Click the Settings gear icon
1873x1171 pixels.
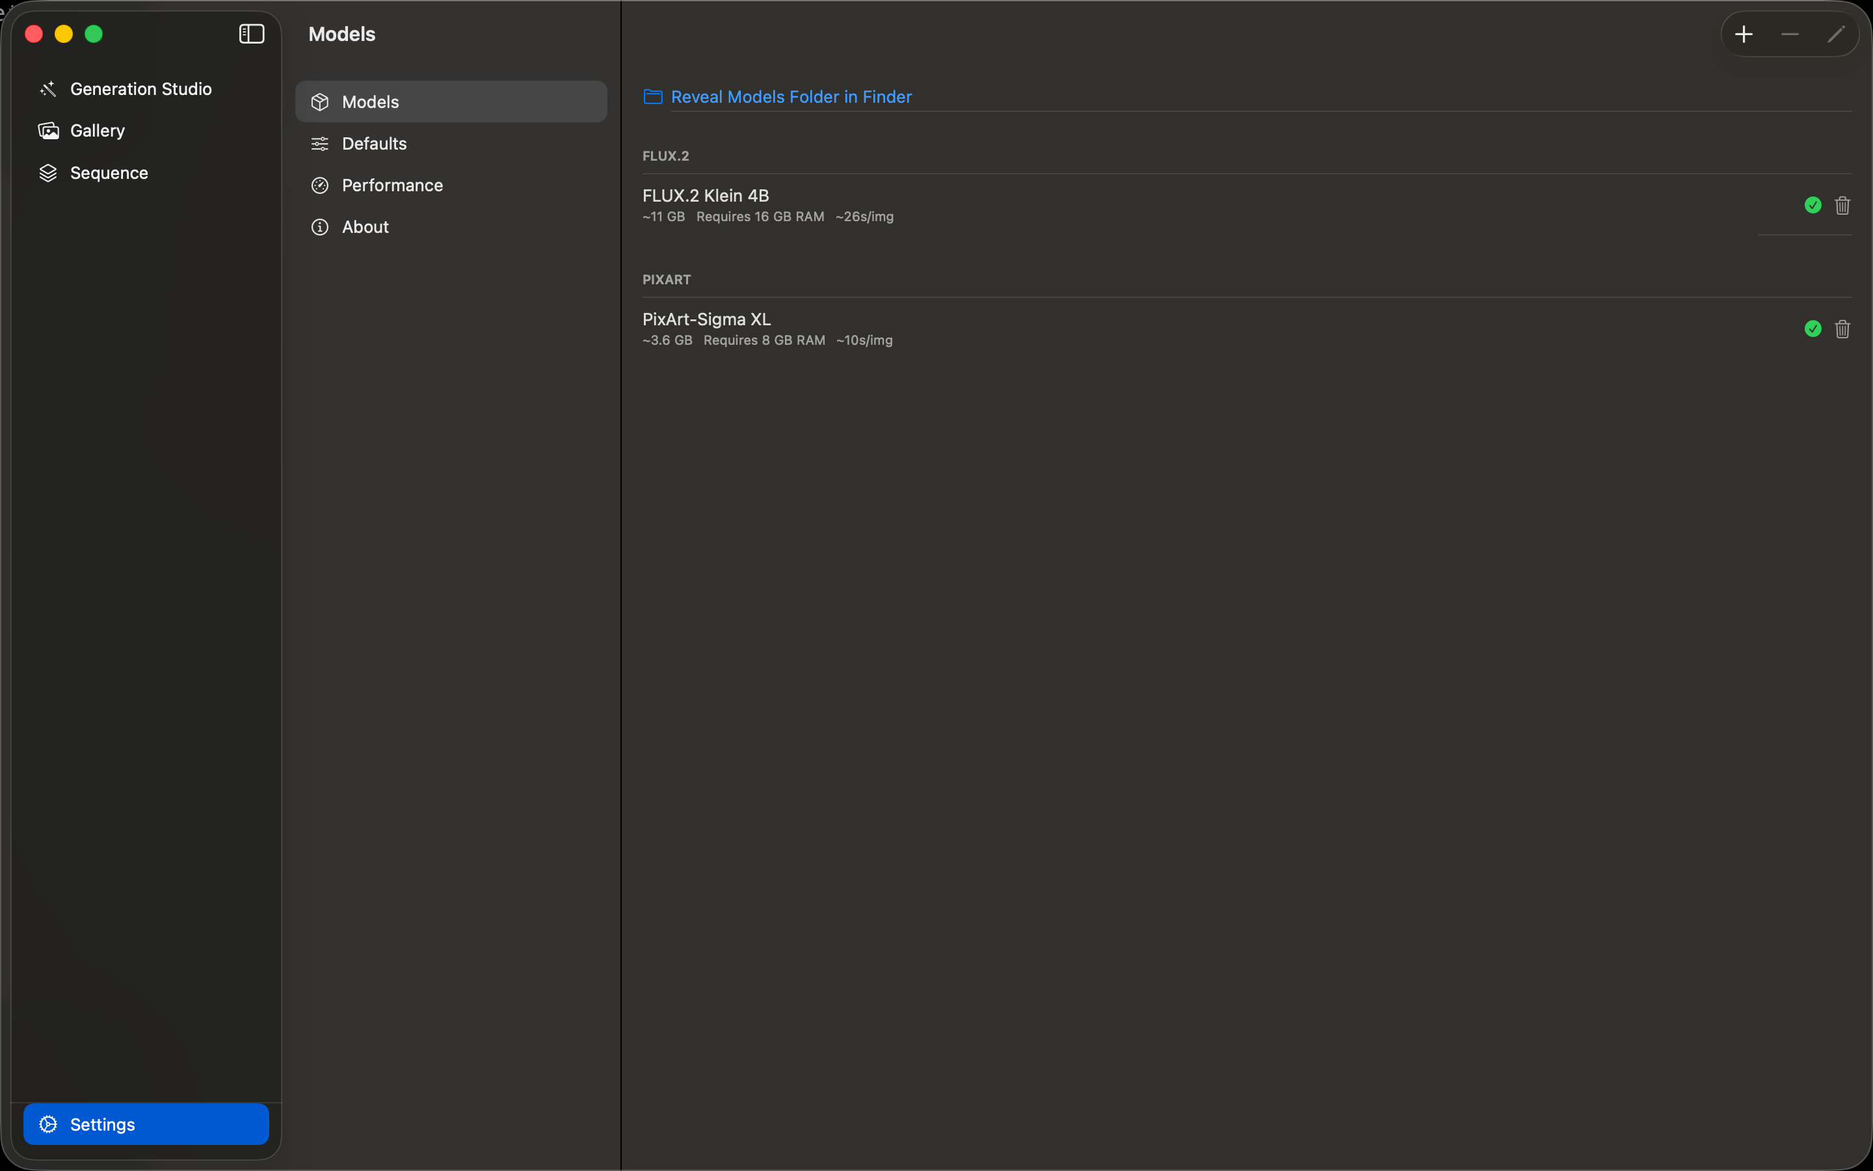point(48,1124)
